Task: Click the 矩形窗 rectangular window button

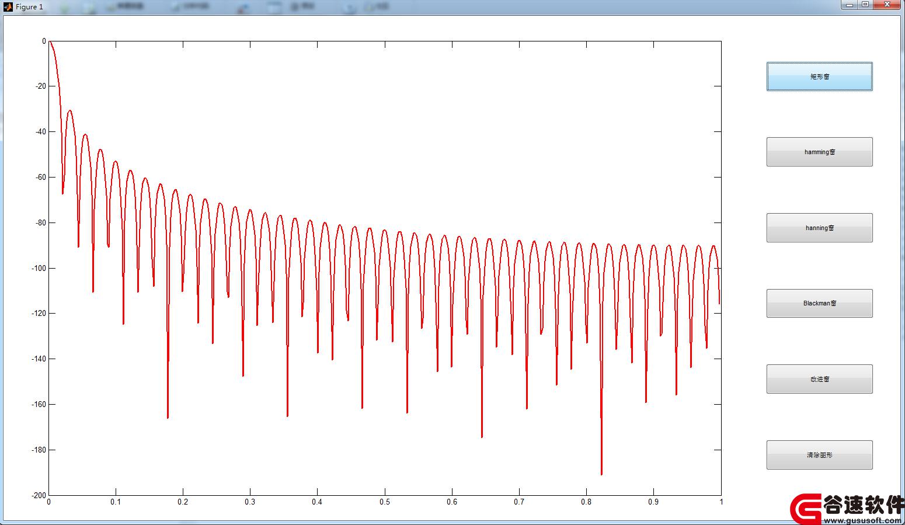Action: 819,77
